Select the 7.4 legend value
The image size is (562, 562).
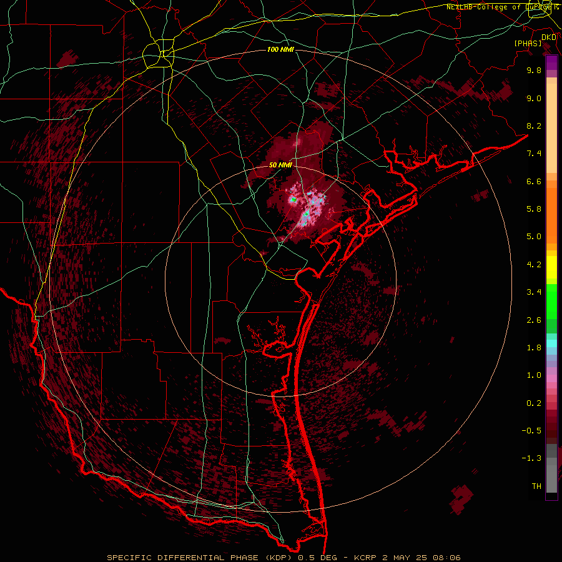(x=534, y=154)
